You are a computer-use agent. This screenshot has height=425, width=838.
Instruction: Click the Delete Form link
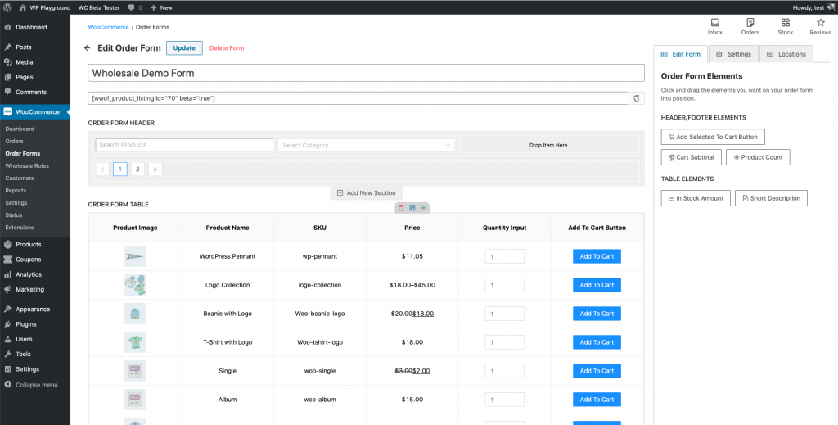[227, 48]
